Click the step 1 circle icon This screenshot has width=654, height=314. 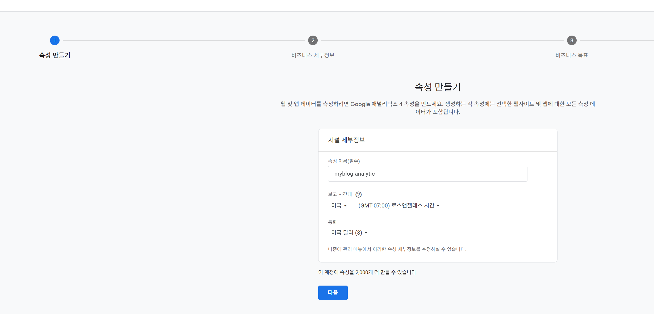tap(55, 40)
